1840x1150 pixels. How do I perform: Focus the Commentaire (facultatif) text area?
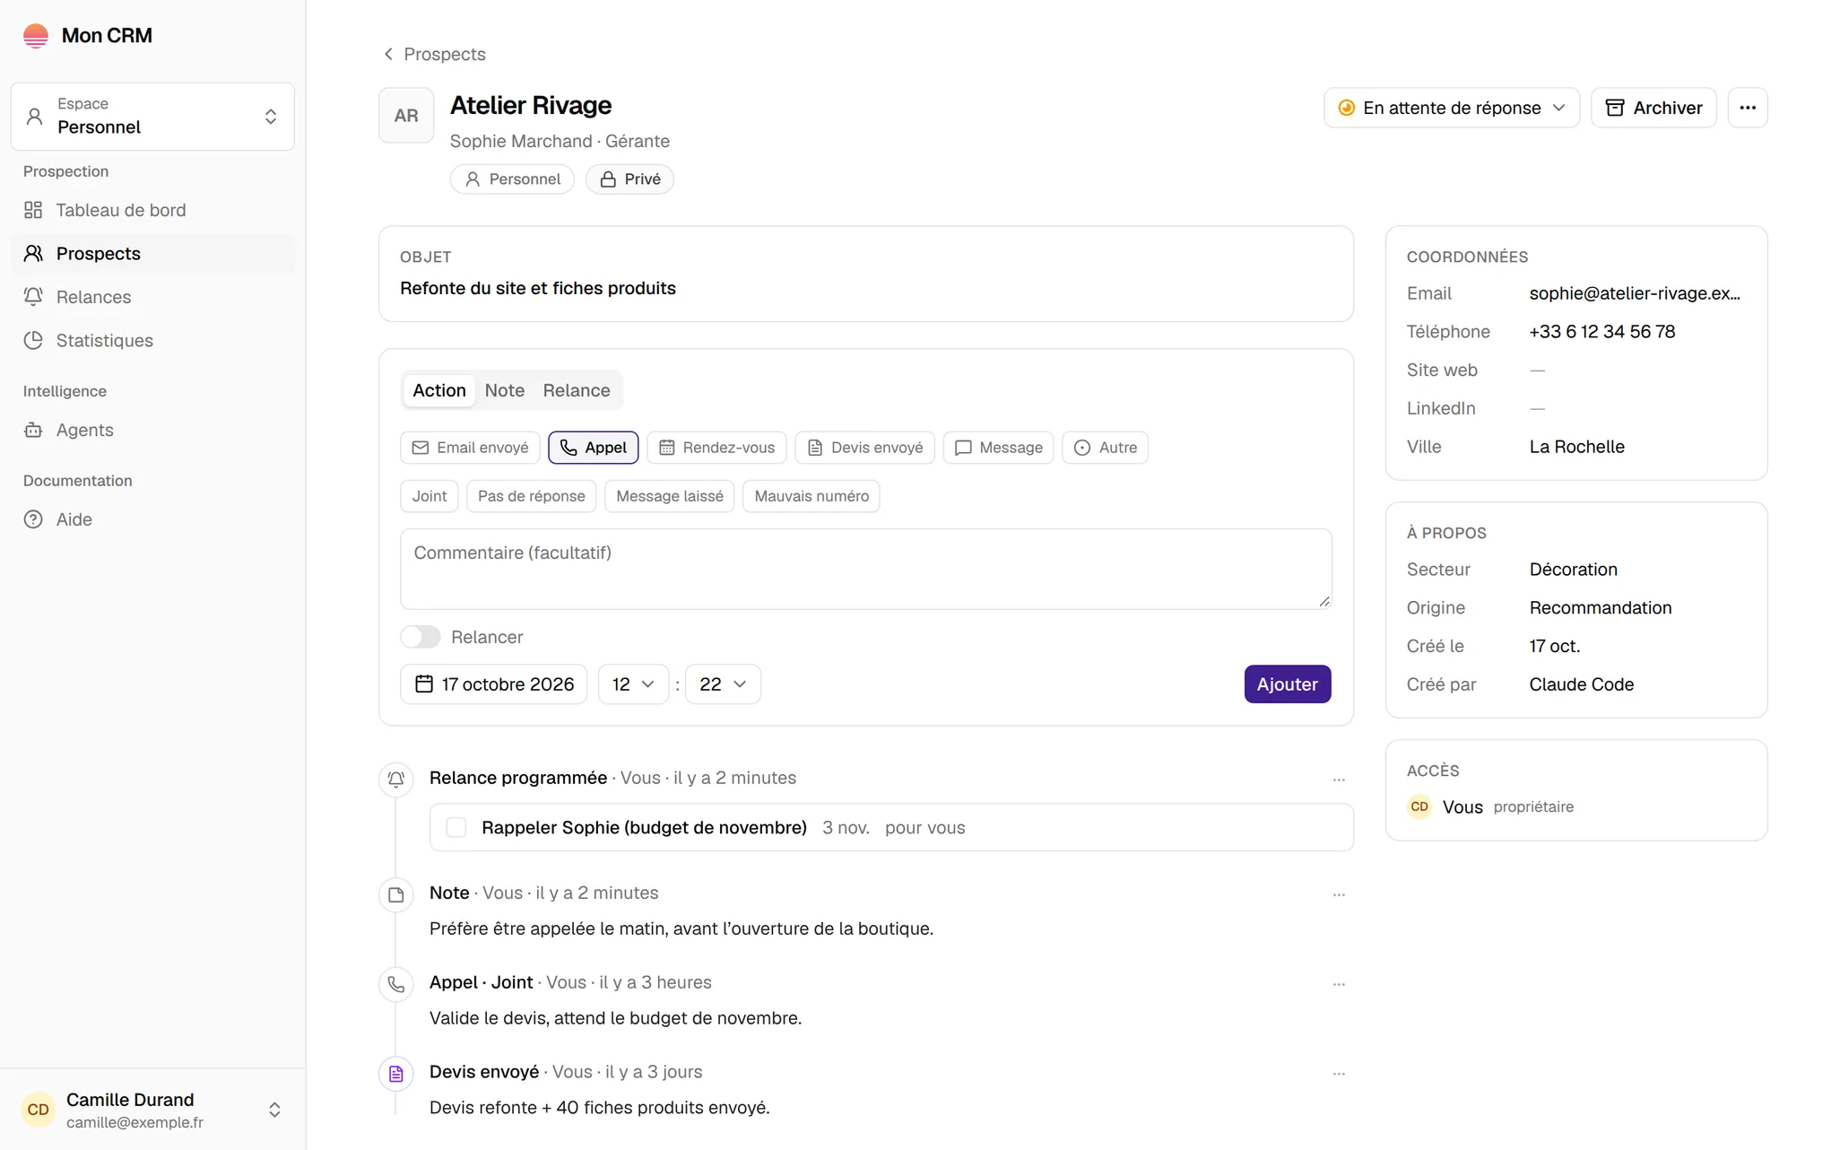tap(866, 569)
